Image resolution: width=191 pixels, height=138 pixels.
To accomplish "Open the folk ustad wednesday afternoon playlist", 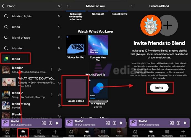I will pyautogui.click(x=76, y=16).
